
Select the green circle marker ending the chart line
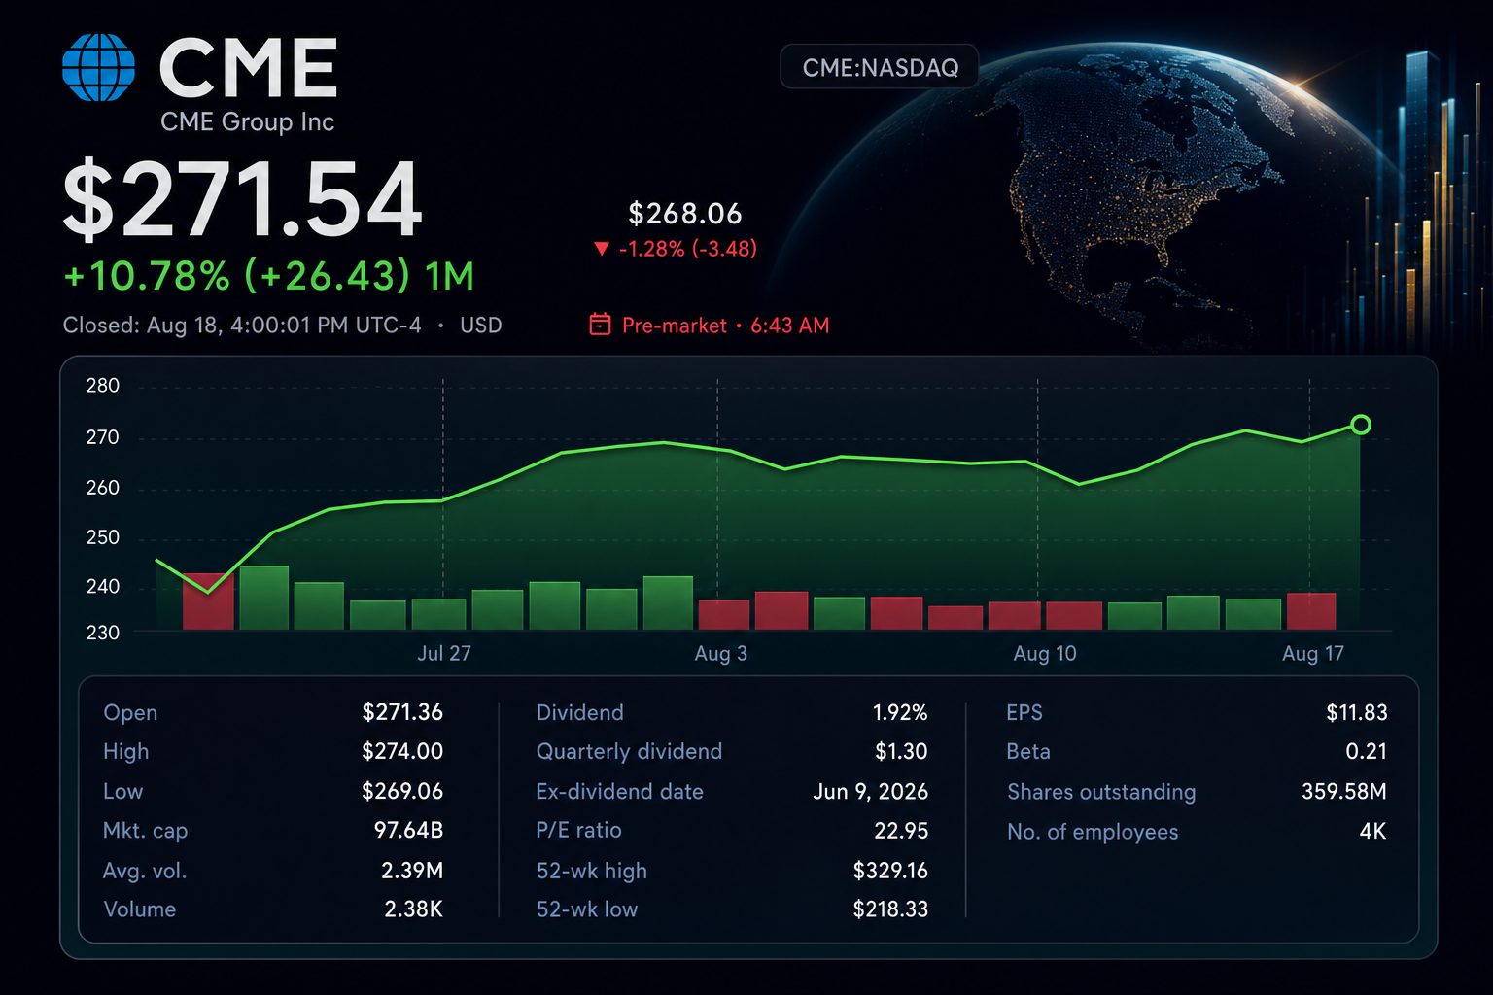(x=1361, y=425)
